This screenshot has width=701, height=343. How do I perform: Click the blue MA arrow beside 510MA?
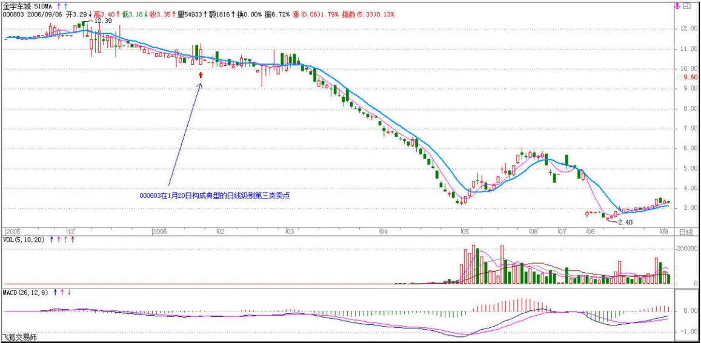coord(65,5)
